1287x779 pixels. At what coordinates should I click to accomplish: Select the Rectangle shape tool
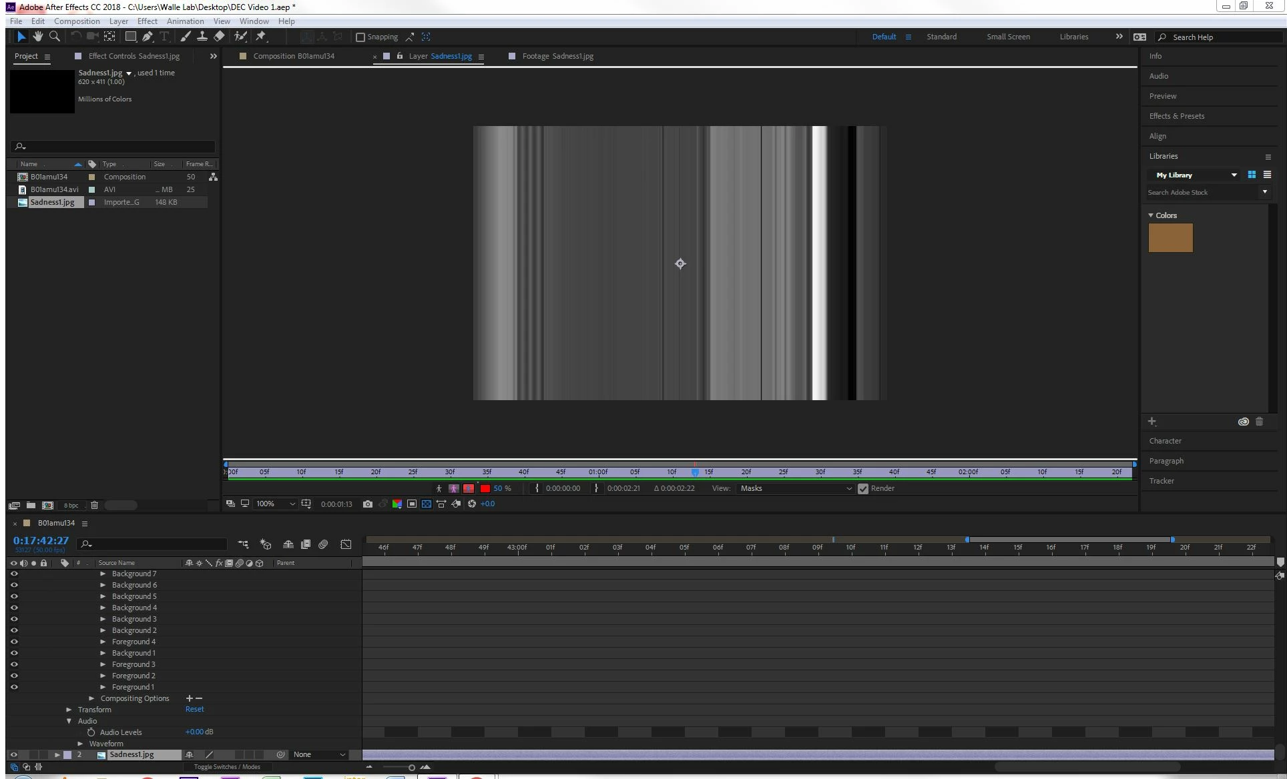[x=130, y=37]
